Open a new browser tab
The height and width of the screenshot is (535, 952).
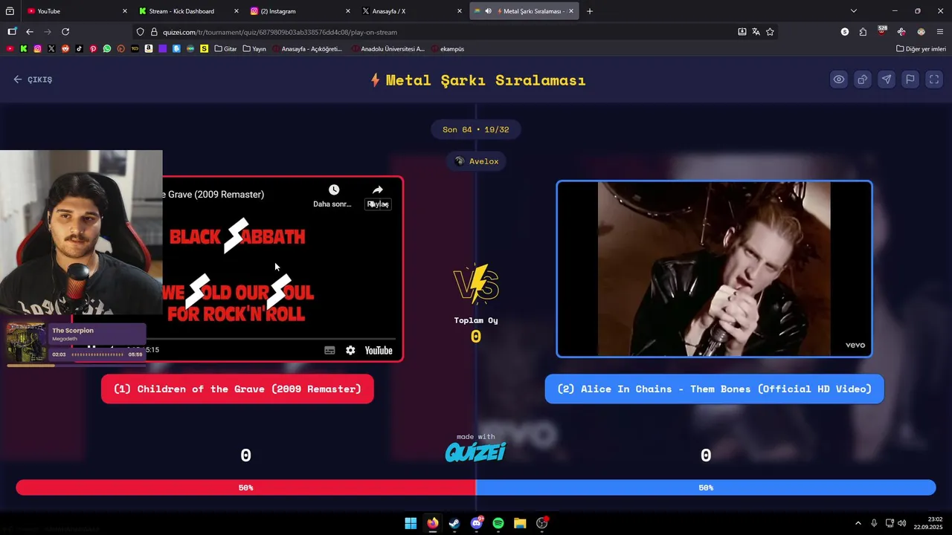coord(590,11)
